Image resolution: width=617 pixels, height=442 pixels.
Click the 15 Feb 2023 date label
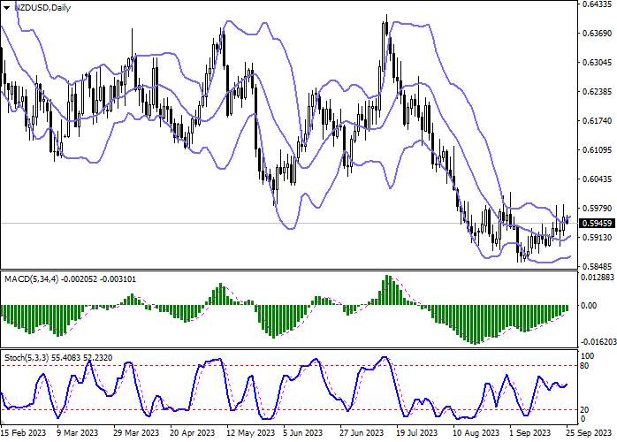[x=24, y=433]
